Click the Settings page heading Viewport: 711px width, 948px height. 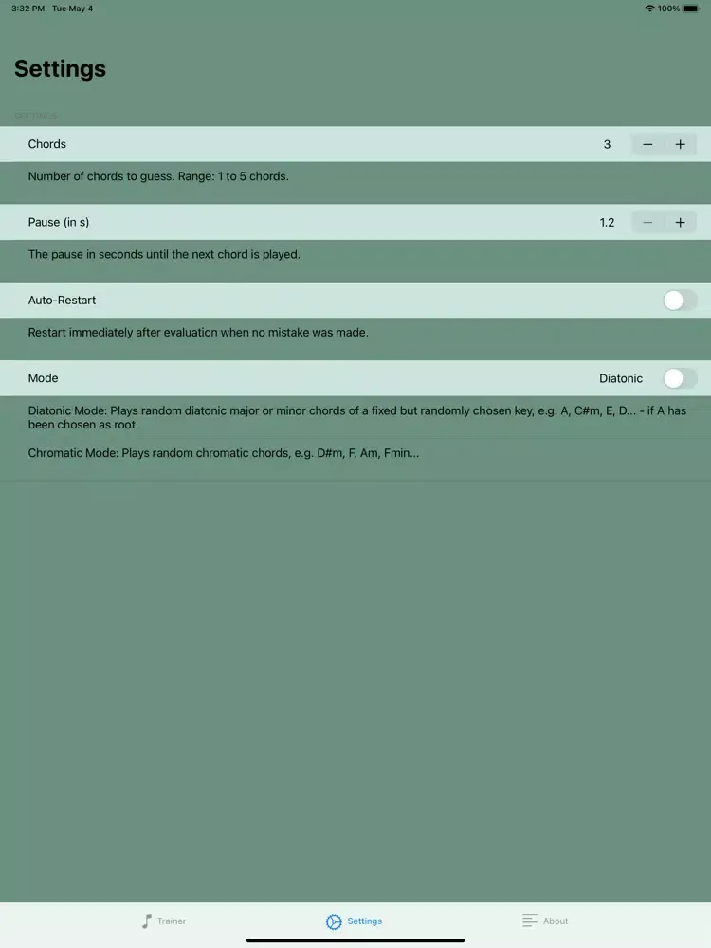(60, 68)
